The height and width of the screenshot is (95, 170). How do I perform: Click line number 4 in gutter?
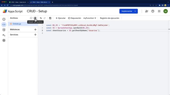42,33
